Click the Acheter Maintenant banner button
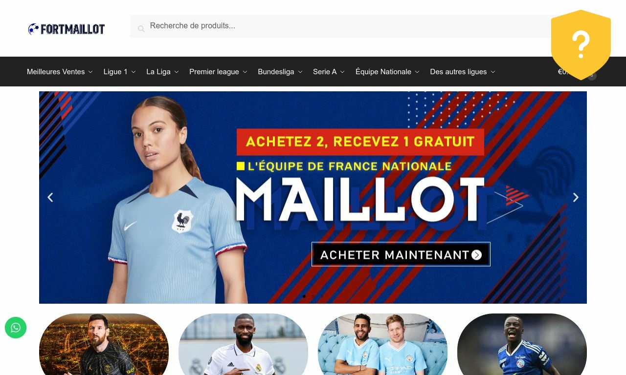The image size is (626, 375). 401,254
